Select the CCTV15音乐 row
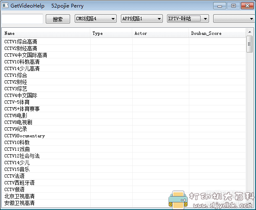Viewport: 256px width, 210px height. tap(124, 169)
